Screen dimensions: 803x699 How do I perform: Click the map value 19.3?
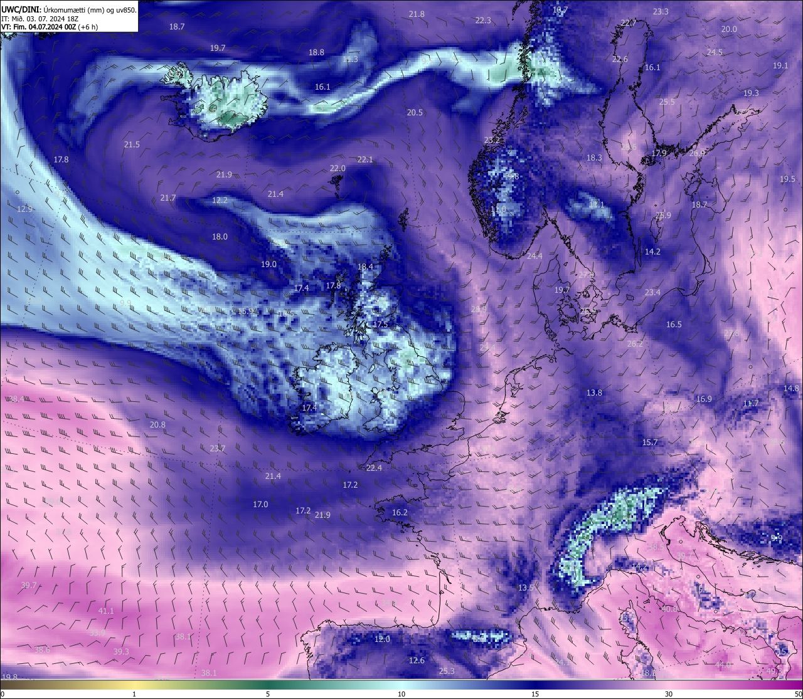[751, 93]
